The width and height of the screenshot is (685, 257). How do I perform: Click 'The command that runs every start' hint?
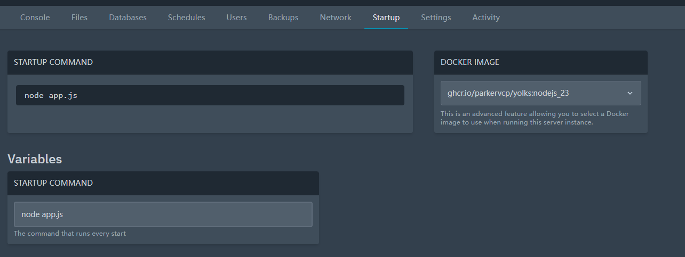click(70, 234)
